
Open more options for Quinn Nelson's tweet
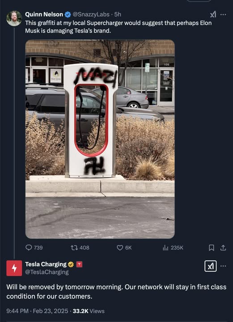click(223, 14)
